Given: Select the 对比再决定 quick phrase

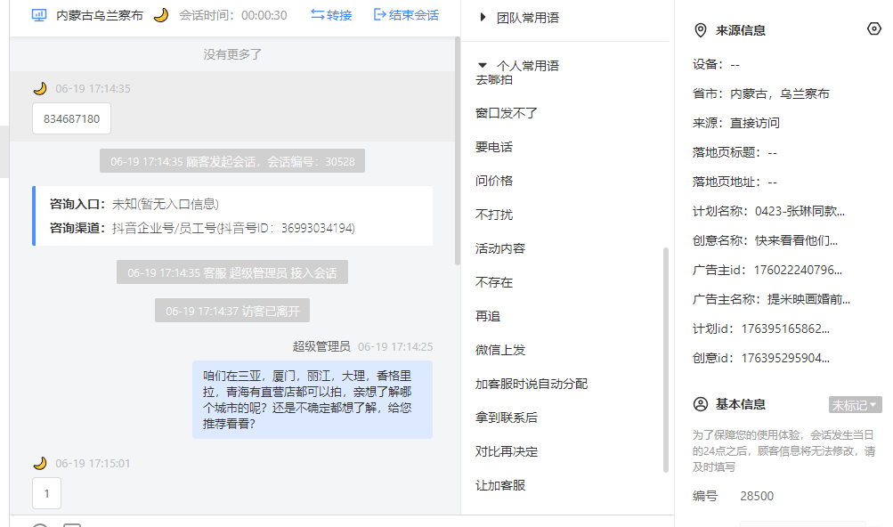Looking at the screenshot, I should tap(507, 451).
